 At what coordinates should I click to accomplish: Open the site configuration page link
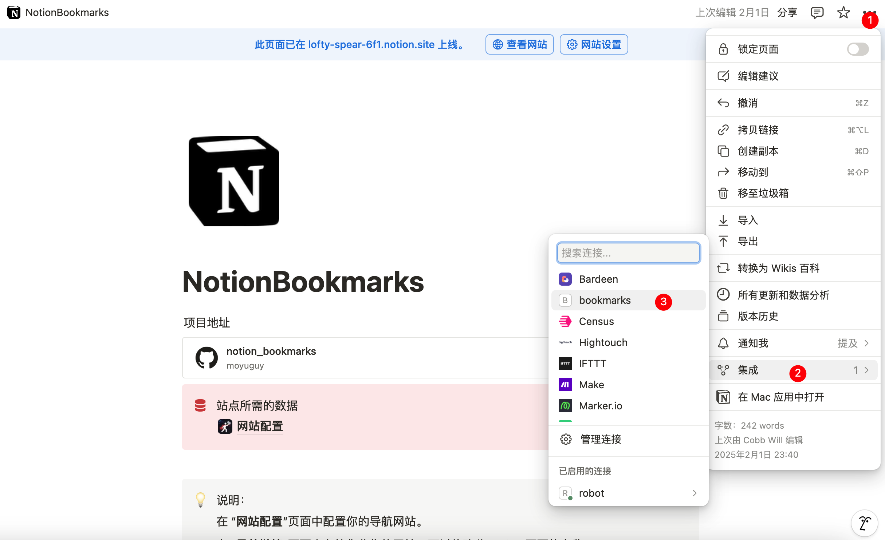[x=260, y=426]
